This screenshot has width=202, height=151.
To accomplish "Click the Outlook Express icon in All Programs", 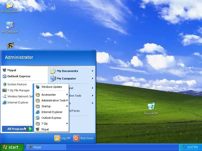I will (x=37, y=118).
